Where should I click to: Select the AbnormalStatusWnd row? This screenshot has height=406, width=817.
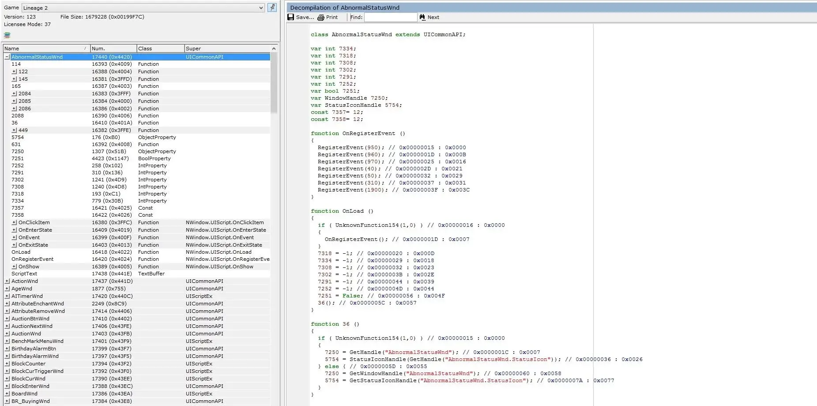pyautogui.click(x=137, y=57)
